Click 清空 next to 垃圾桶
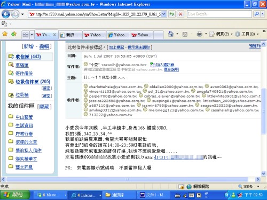The height and width of the screenshot is (200, 267). [46, 96]
